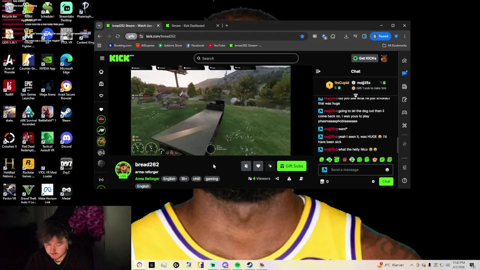Open the Kick hamburger menu

tap(102, 58)
